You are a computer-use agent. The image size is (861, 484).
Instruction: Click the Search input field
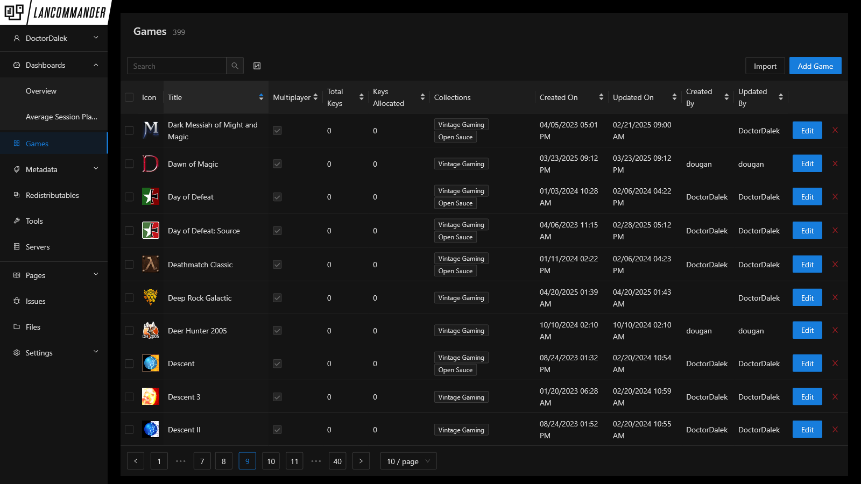(177, 66)
